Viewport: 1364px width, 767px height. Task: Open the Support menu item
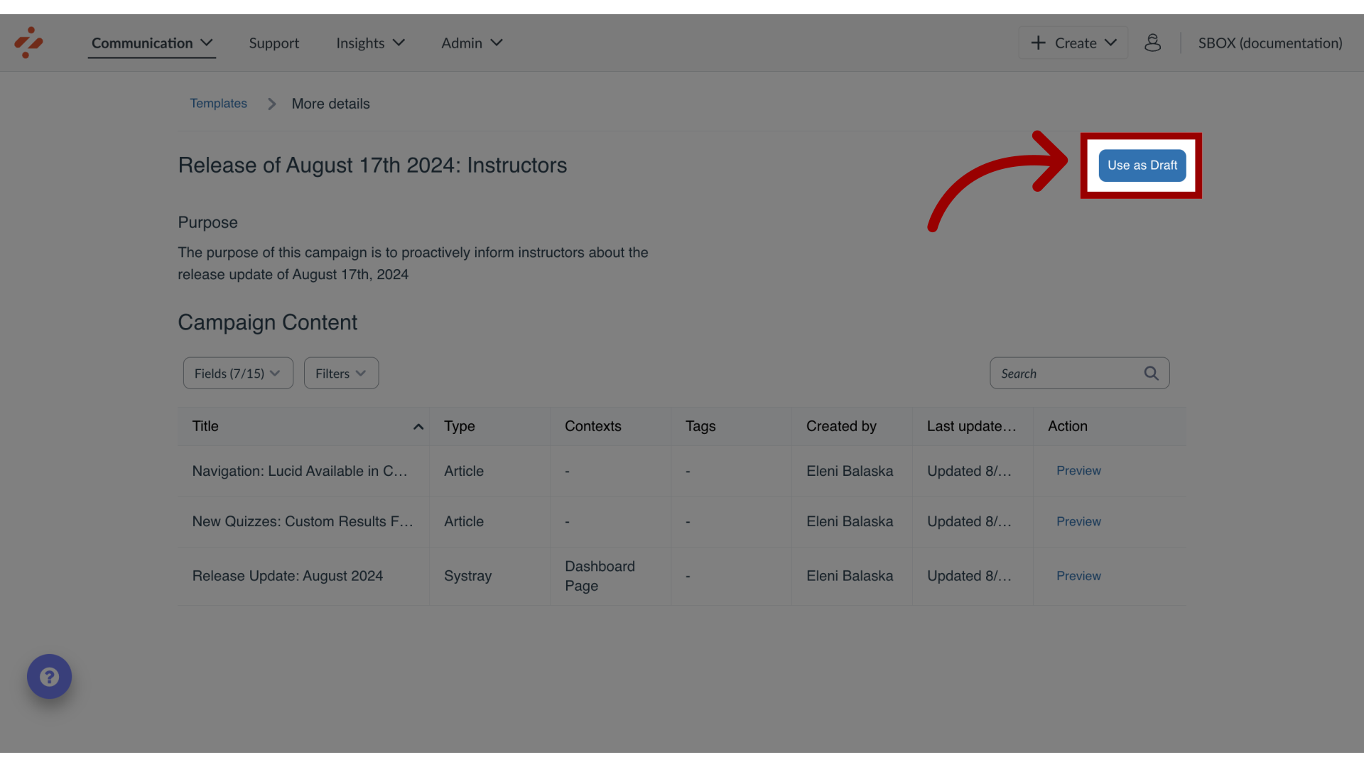[274, 42]
